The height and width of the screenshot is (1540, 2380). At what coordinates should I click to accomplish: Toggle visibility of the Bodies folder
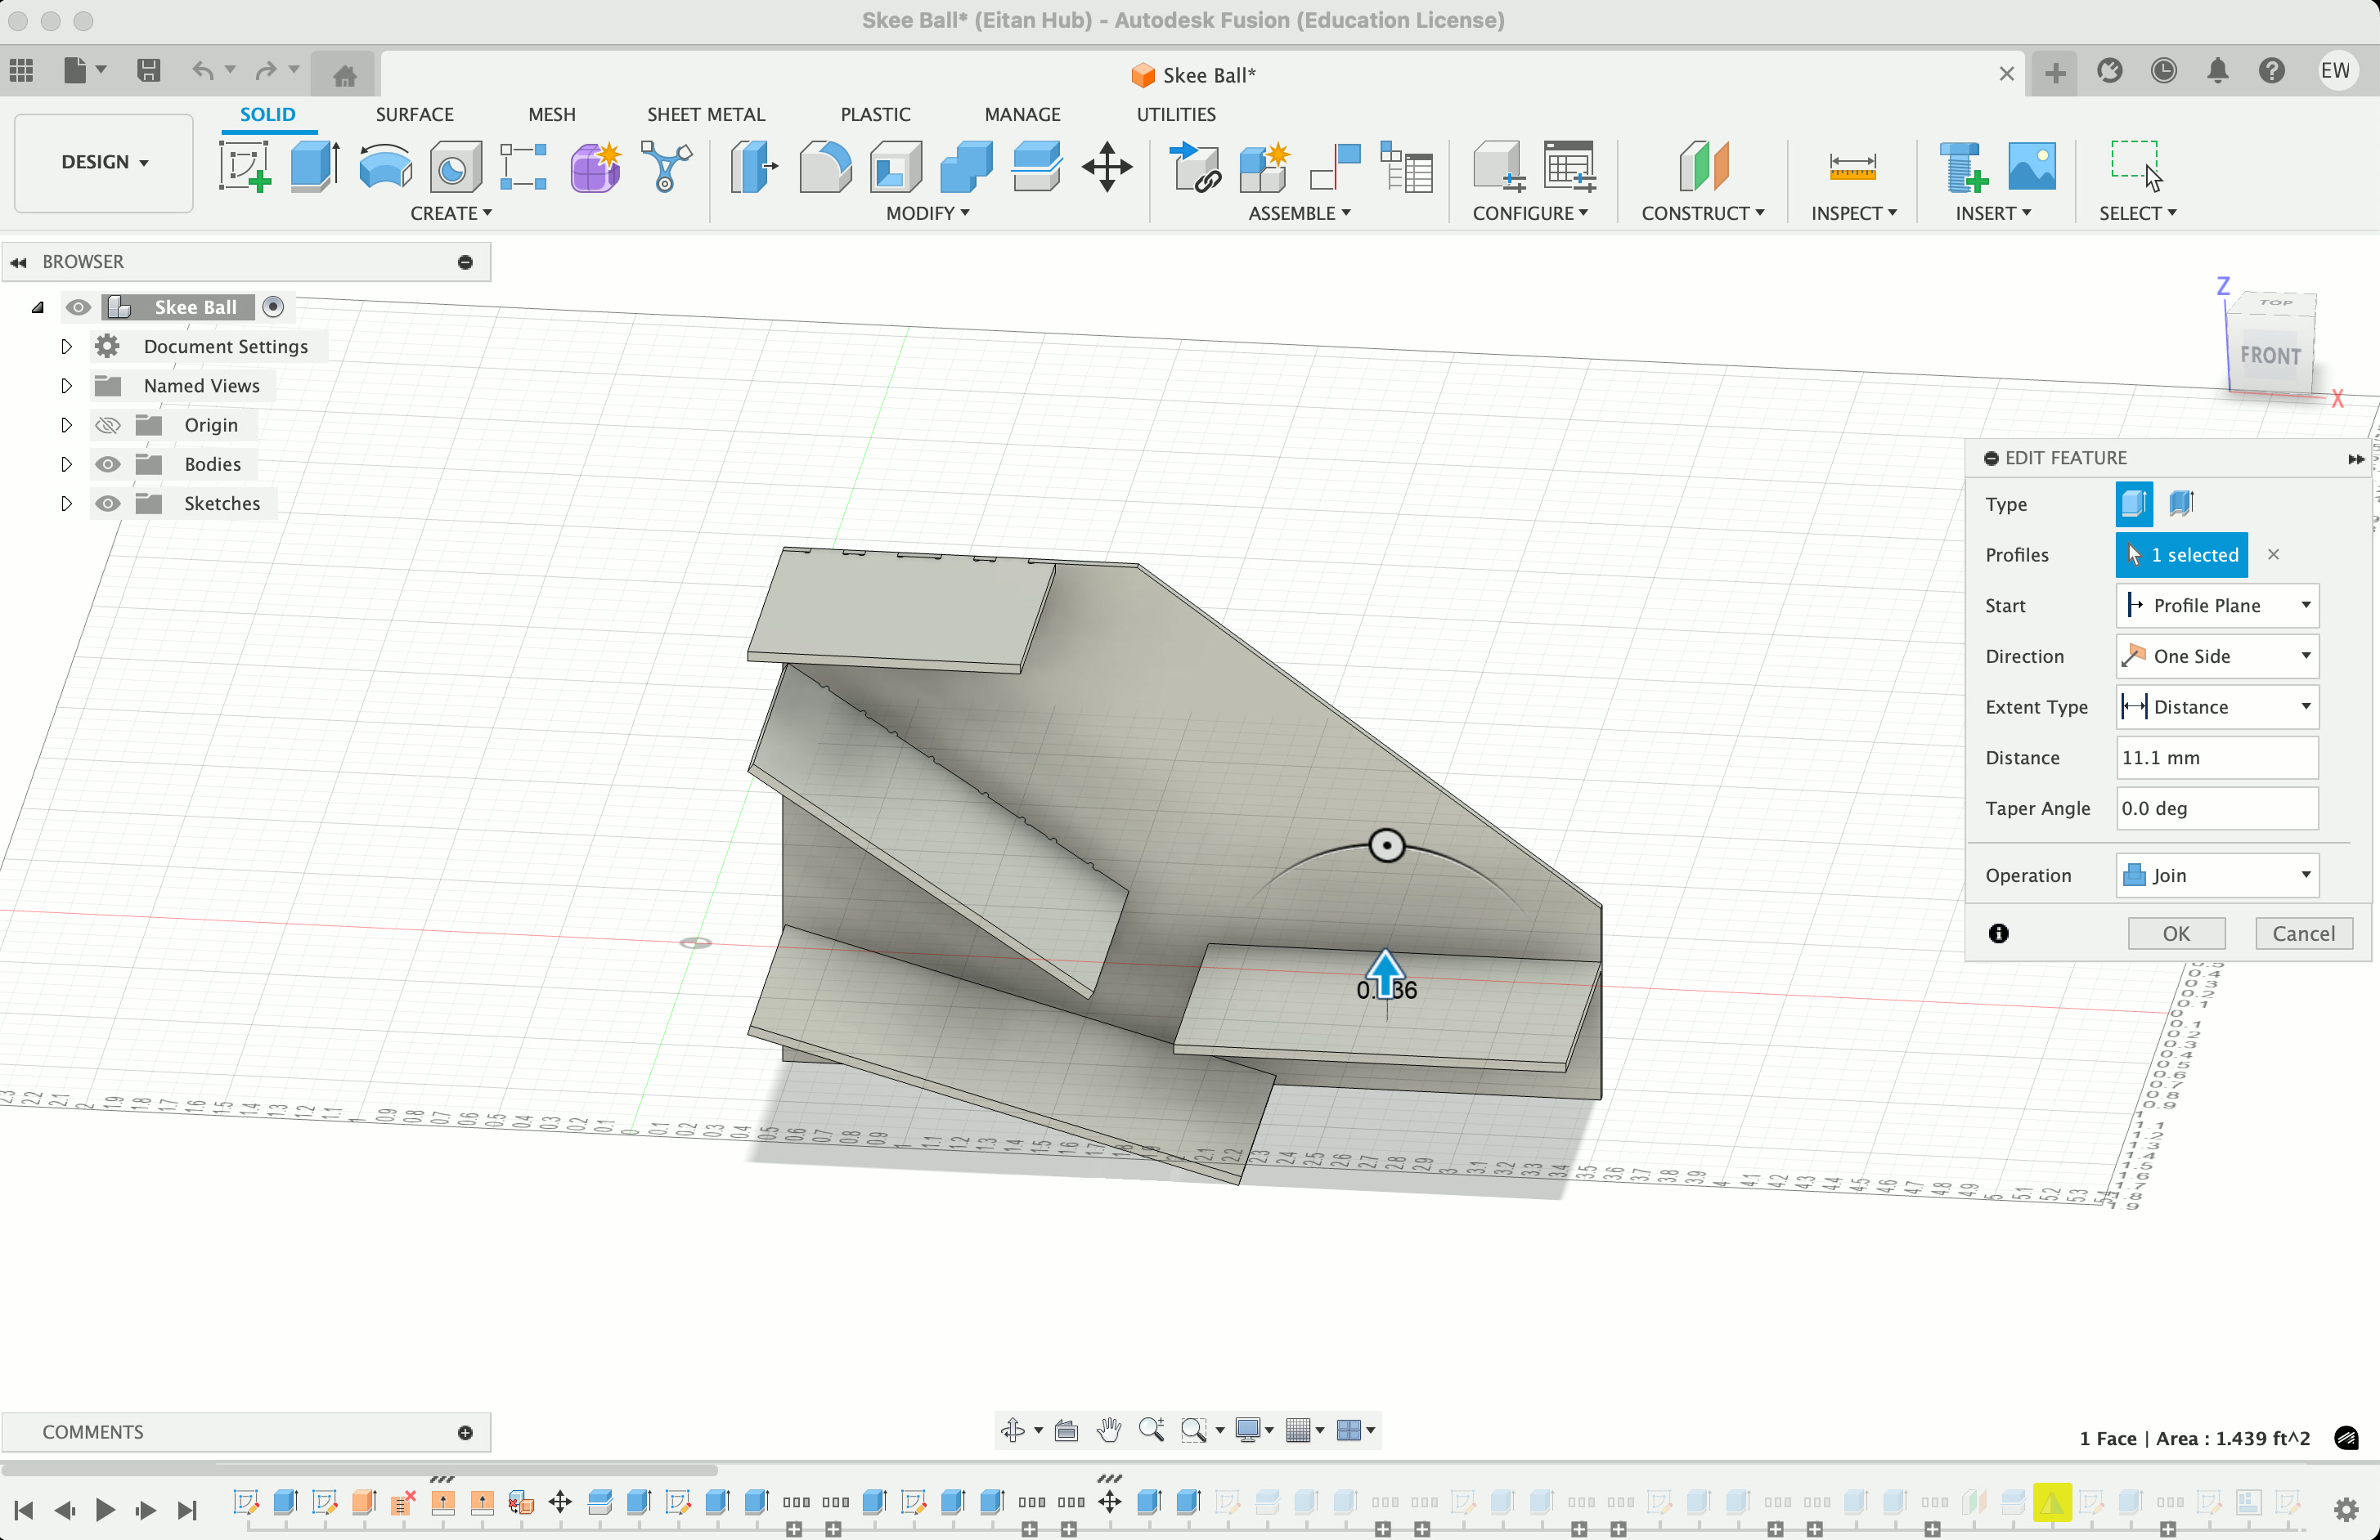click(x=107, y=465)
